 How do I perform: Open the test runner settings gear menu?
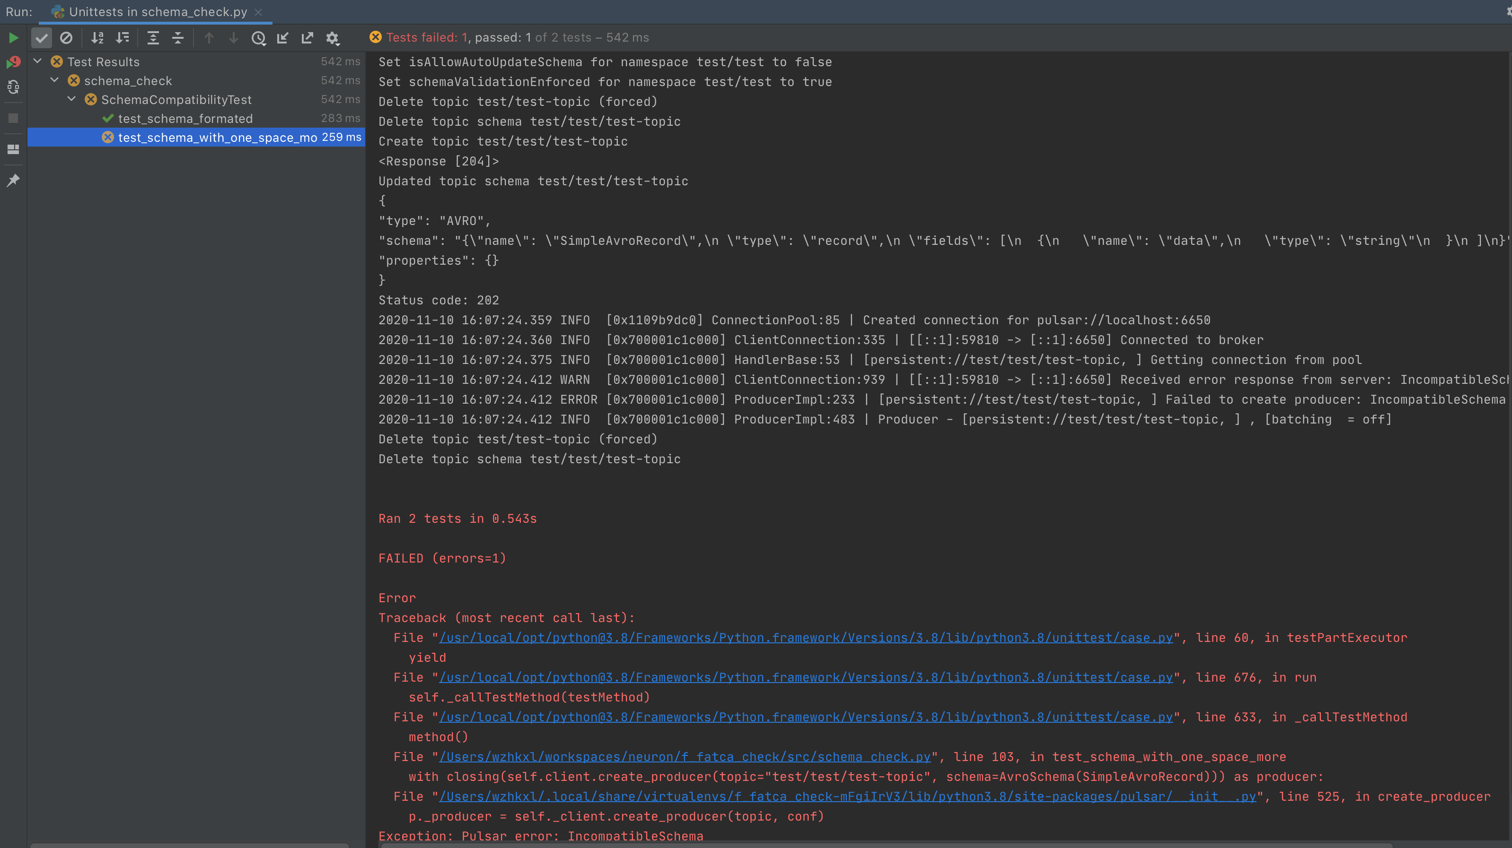tap(333, 37)
